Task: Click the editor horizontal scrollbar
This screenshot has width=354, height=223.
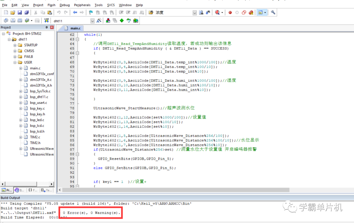Action: pos(176,190)
